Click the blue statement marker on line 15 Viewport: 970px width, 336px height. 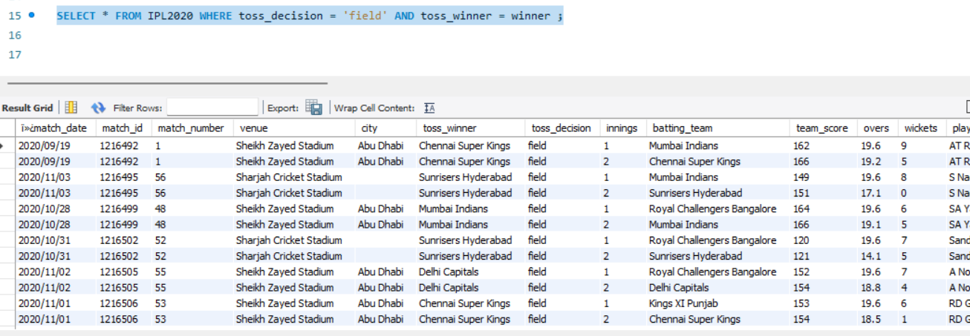pos(31,14)
